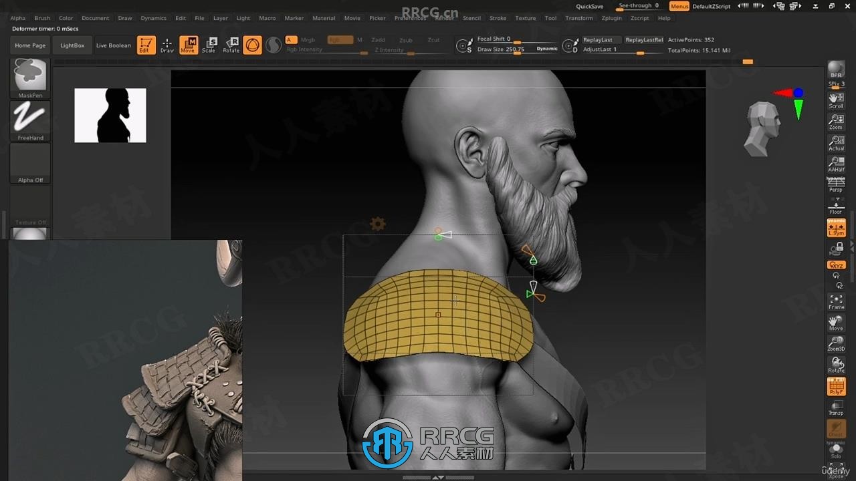Screen dimensions: 856x481
Task: Toggle L.Sym local symmetry
Action: (836, 228)
